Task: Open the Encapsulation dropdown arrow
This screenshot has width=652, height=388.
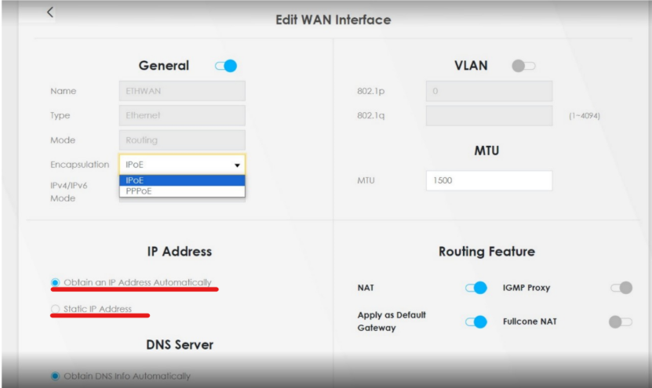Action: tap(237, 165)
